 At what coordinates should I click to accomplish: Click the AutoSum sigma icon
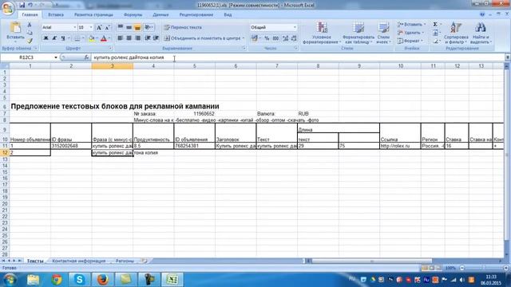pyautogui.click(x=435, y=25)
